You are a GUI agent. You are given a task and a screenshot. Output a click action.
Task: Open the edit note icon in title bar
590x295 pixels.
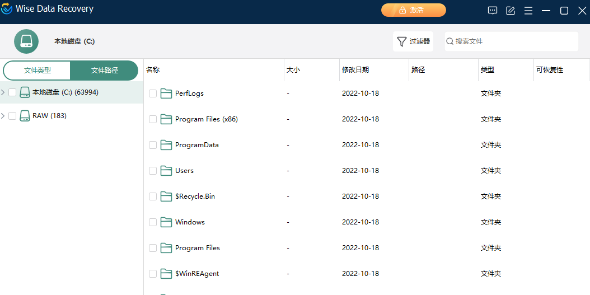click(x=511, y=11)
